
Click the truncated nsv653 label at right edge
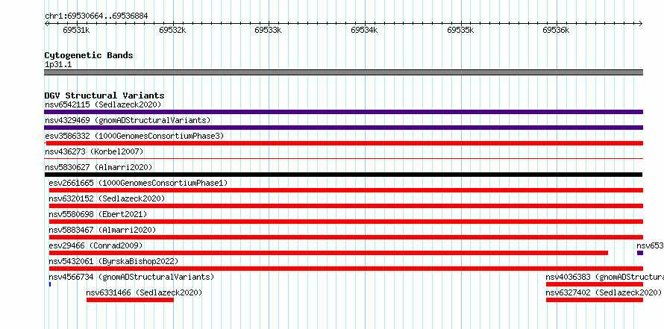point(650,245)
